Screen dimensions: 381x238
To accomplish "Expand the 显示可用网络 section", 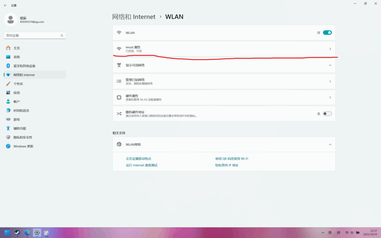I will [x=330, y=65].
